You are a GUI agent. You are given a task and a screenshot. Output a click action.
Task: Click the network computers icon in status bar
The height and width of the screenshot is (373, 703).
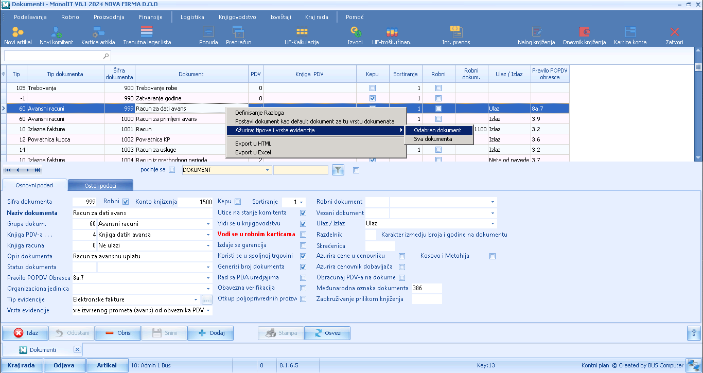coord(693,365)
